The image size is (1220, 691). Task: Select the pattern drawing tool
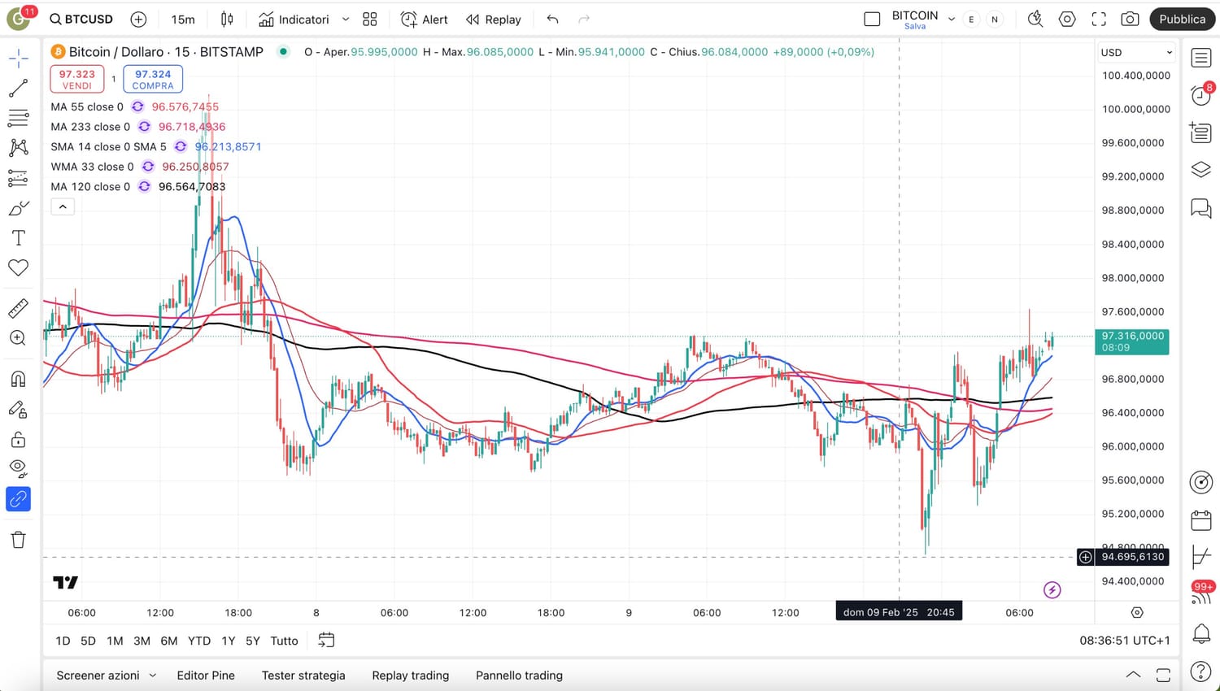(18, 148)
